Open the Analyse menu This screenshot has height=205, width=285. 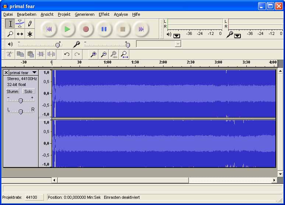coord(121,14)
